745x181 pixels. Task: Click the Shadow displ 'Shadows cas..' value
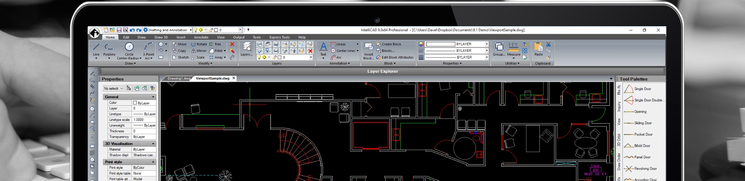pos(144,155)
